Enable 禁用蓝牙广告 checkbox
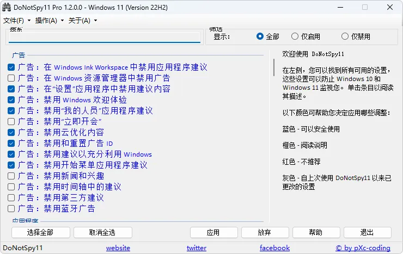 [x=11, y=209]
